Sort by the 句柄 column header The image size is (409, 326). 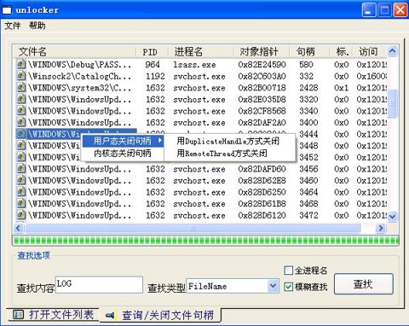pyautogui.click(x=309, y=52)
